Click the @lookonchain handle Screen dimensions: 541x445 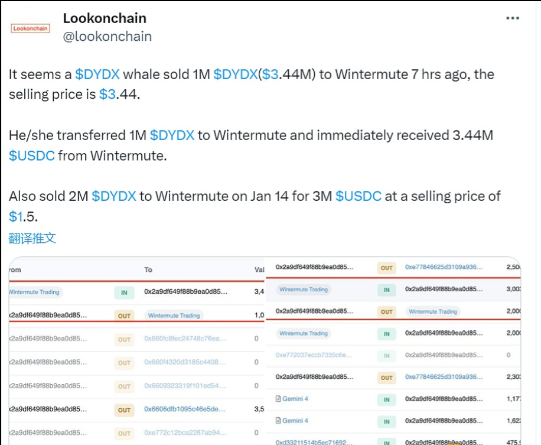click(107, 37)
